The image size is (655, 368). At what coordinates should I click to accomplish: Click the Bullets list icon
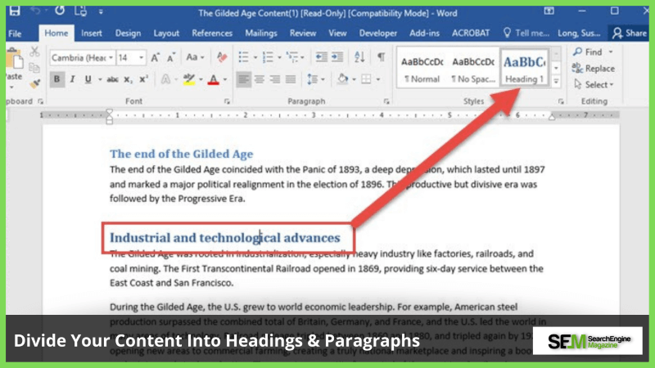243,57
